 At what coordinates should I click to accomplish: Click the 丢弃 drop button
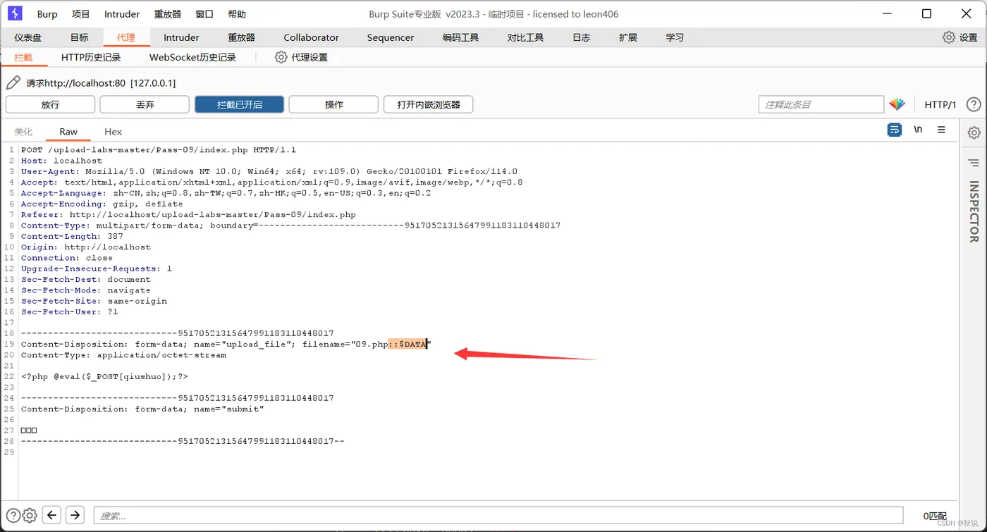pos(145,104)
